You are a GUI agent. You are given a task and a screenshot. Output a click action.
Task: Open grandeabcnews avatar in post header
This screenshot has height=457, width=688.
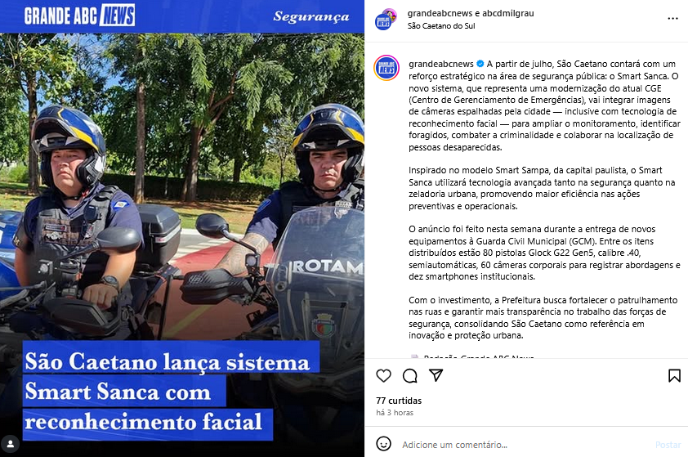click(x=386, y=20)
